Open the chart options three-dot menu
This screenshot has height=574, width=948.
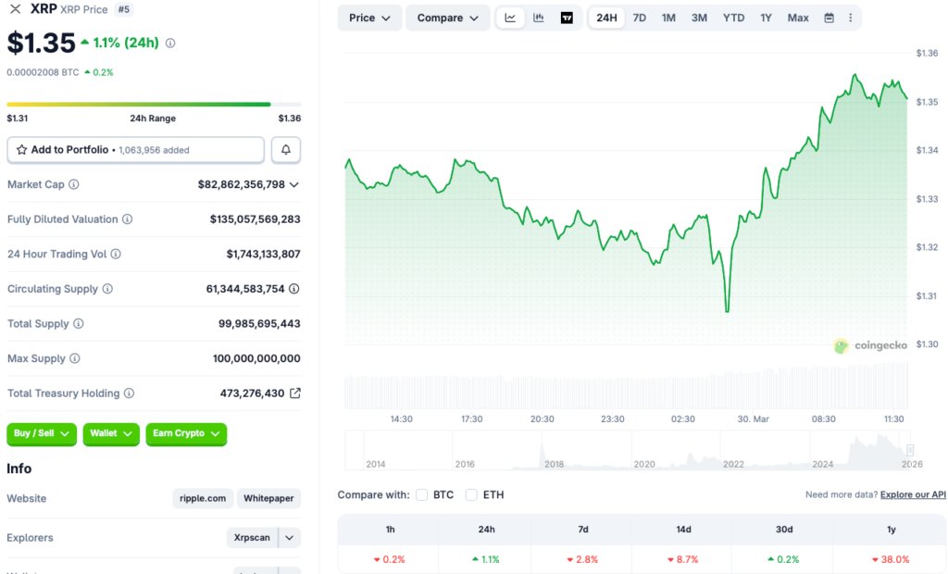[x=850, y=18]
